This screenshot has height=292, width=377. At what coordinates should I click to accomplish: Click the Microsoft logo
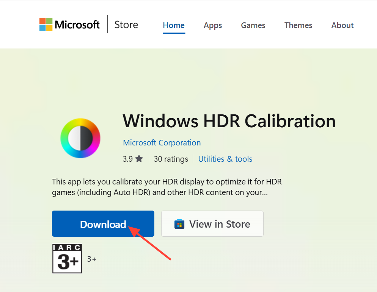69,25
